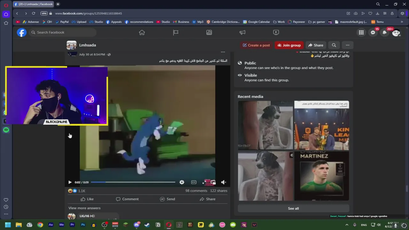This screenshot has height=230, width=409.
Task: Click the Facebook logo
Action: coord(21,32)
